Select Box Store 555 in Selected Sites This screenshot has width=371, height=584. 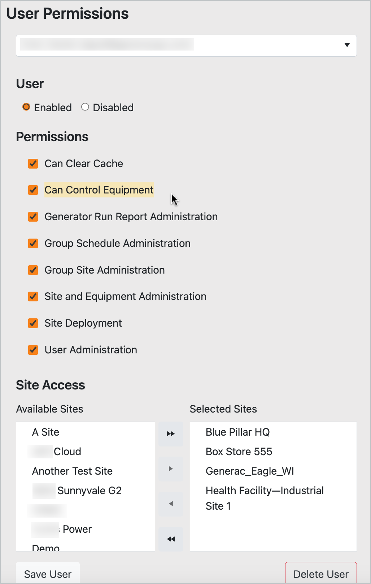click(239, 452)
